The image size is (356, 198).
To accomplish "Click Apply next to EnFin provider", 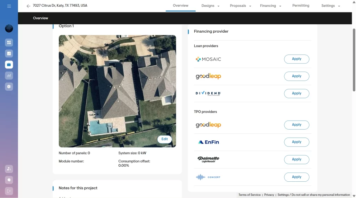I will (x=296, y=142).
